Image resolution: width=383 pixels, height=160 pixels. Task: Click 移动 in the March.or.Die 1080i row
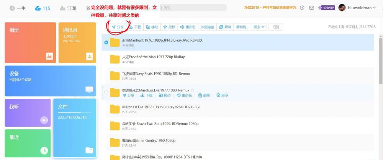click(x=165, y=95)
